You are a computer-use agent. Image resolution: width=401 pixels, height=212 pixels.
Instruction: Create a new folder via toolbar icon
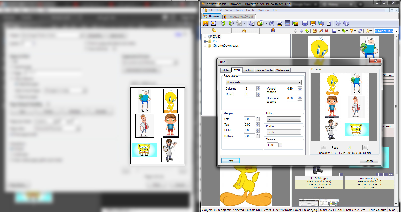click(x=315, y=31)
